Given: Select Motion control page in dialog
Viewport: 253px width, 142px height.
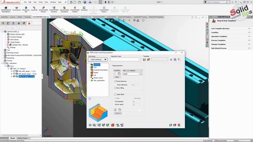Looking at the screenshot, I should (x=98, y=78).
